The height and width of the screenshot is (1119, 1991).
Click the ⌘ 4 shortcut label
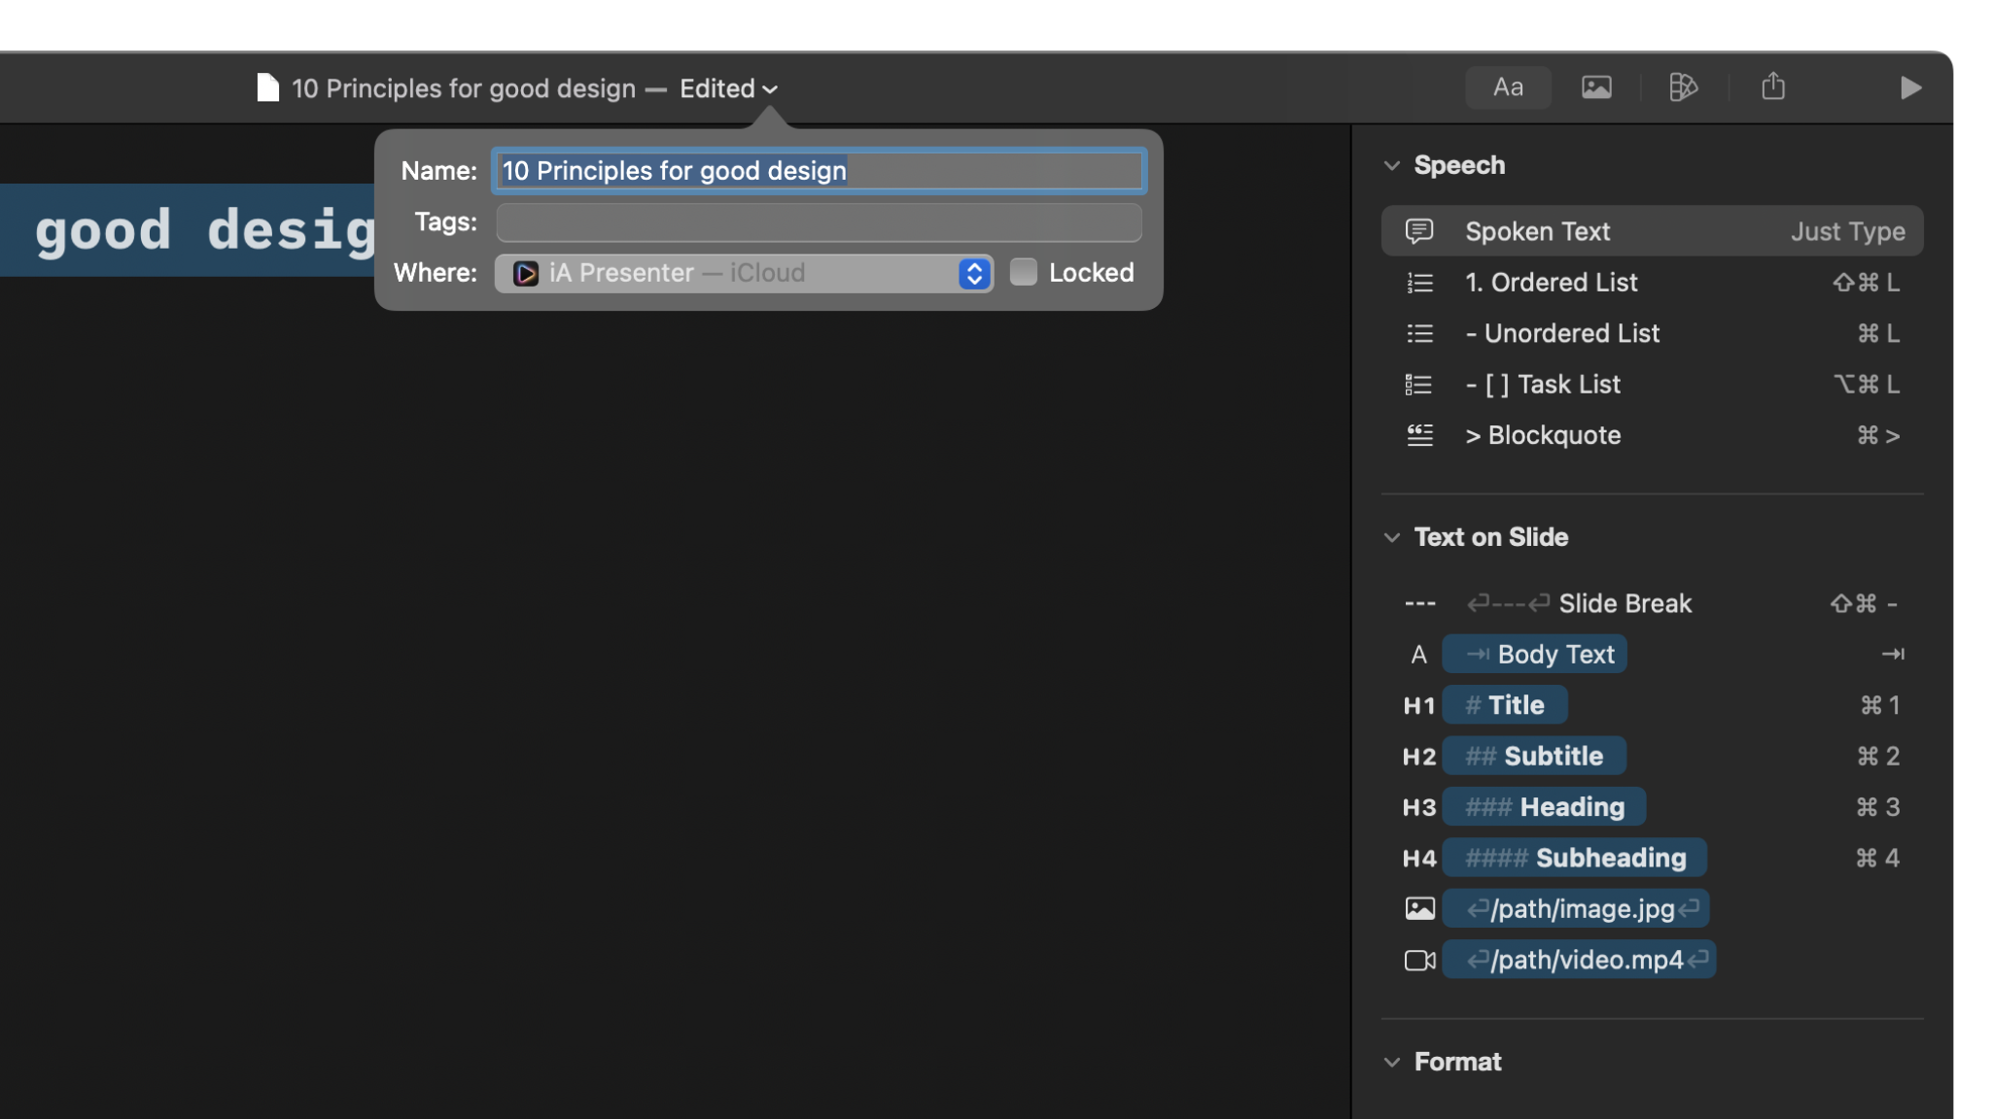pos(1877,859)
